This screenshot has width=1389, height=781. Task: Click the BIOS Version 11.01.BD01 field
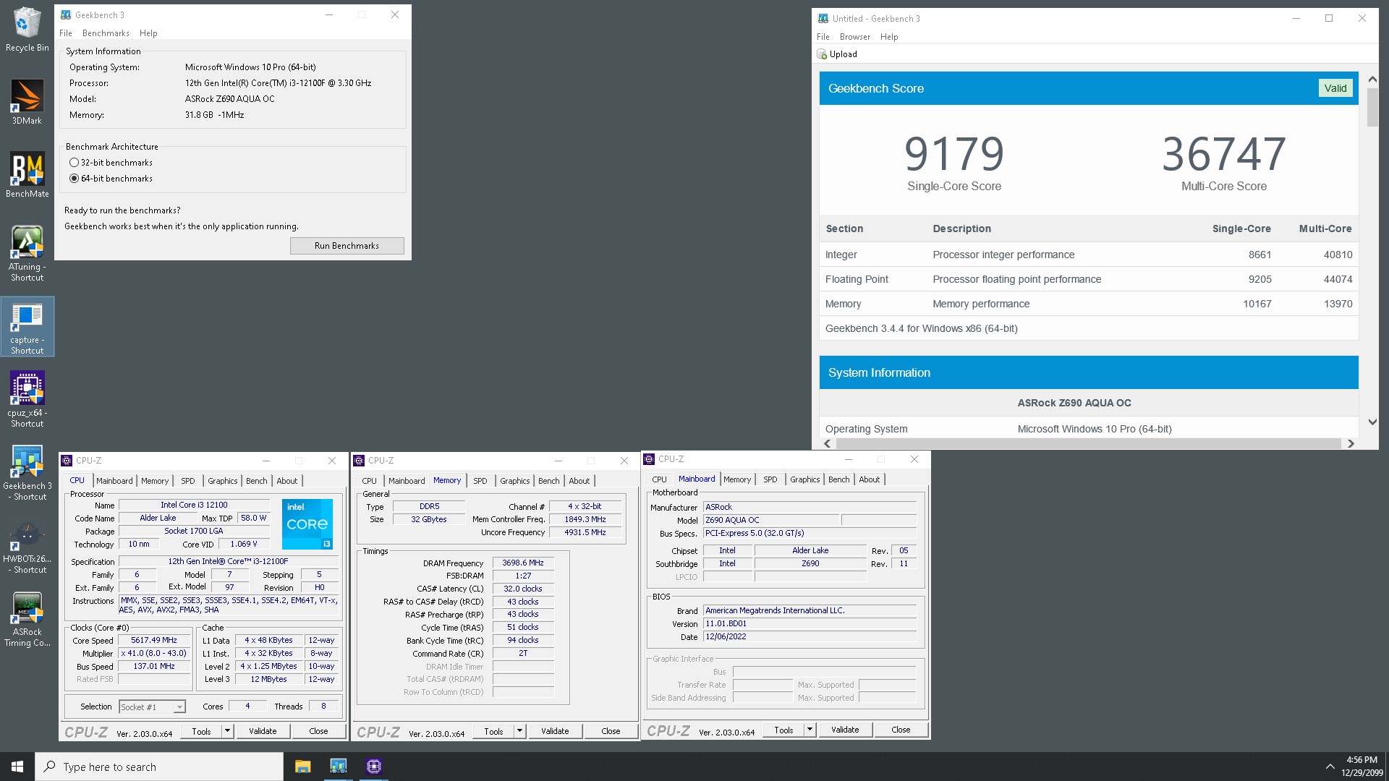point(810,623)
